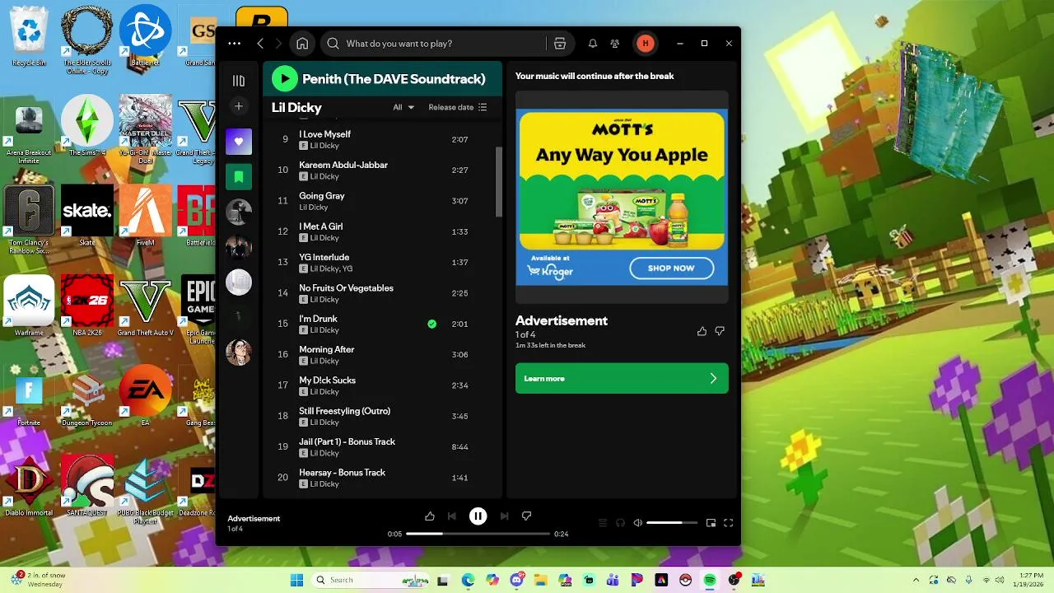The height and width of the screenshot is (593, 1054).
Task: Select track Going Gray
Action: [322, 196]
